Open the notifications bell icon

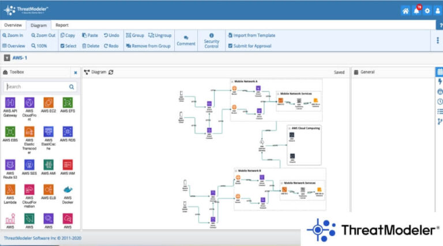(416, 11)
